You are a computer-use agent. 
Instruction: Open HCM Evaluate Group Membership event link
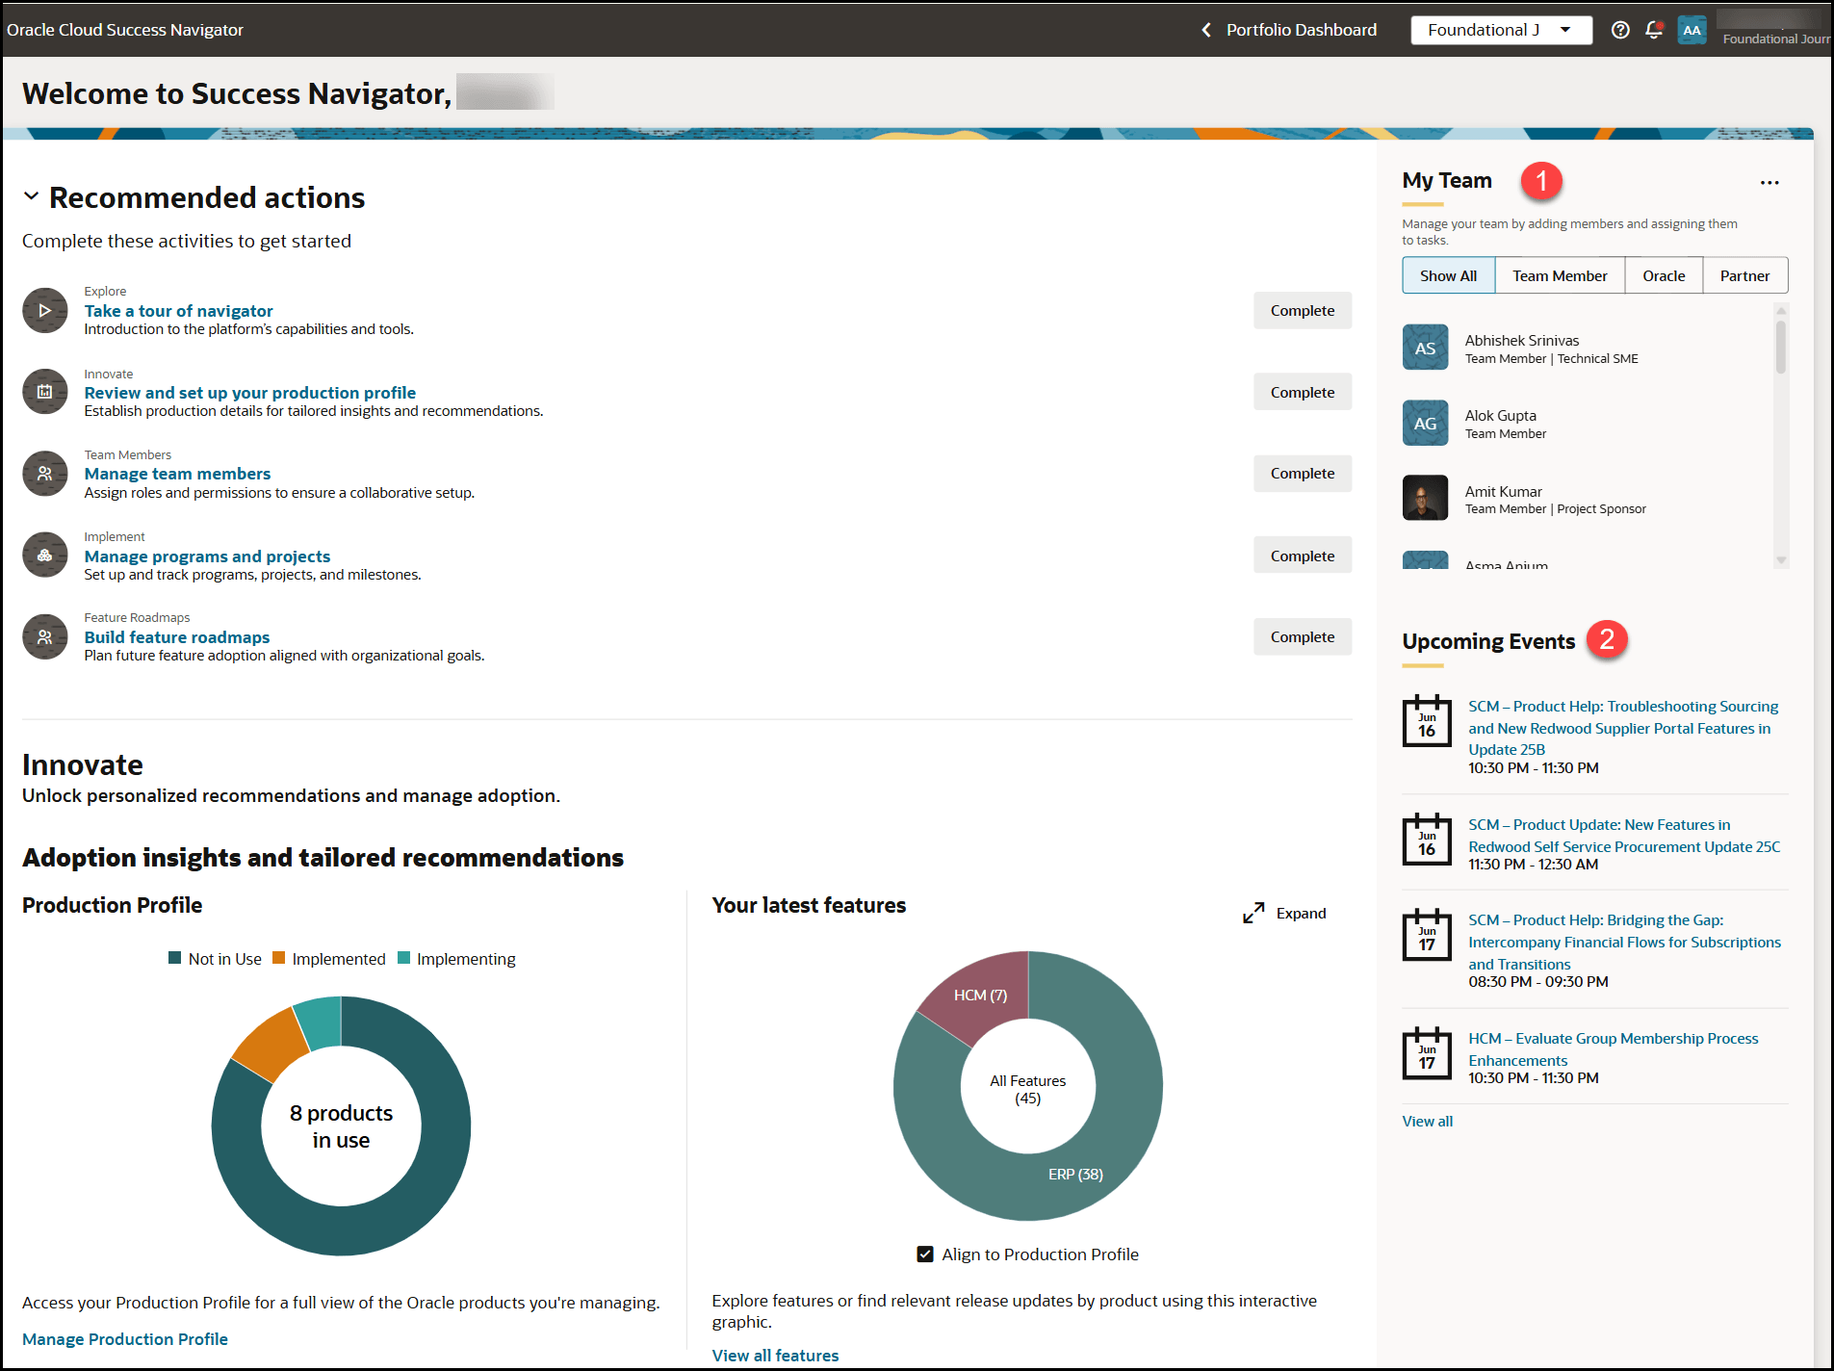point(1613,1049)
